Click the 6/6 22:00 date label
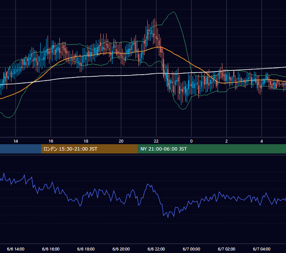286x253 pixels. [x=156, y=249]
